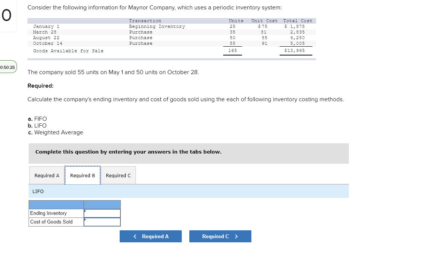Switch to the Required A tab

click(46, 175)
